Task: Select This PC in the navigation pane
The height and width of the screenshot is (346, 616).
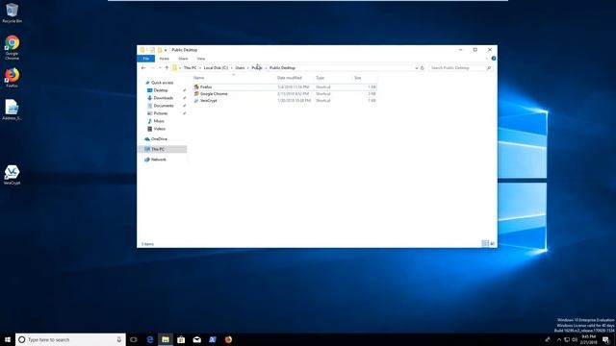Action: (x=163, y=149)
